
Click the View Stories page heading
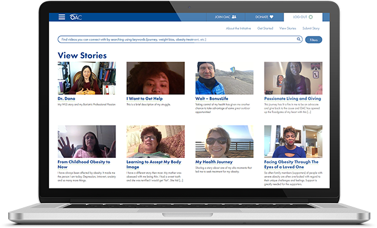click(x=82, y=55)
